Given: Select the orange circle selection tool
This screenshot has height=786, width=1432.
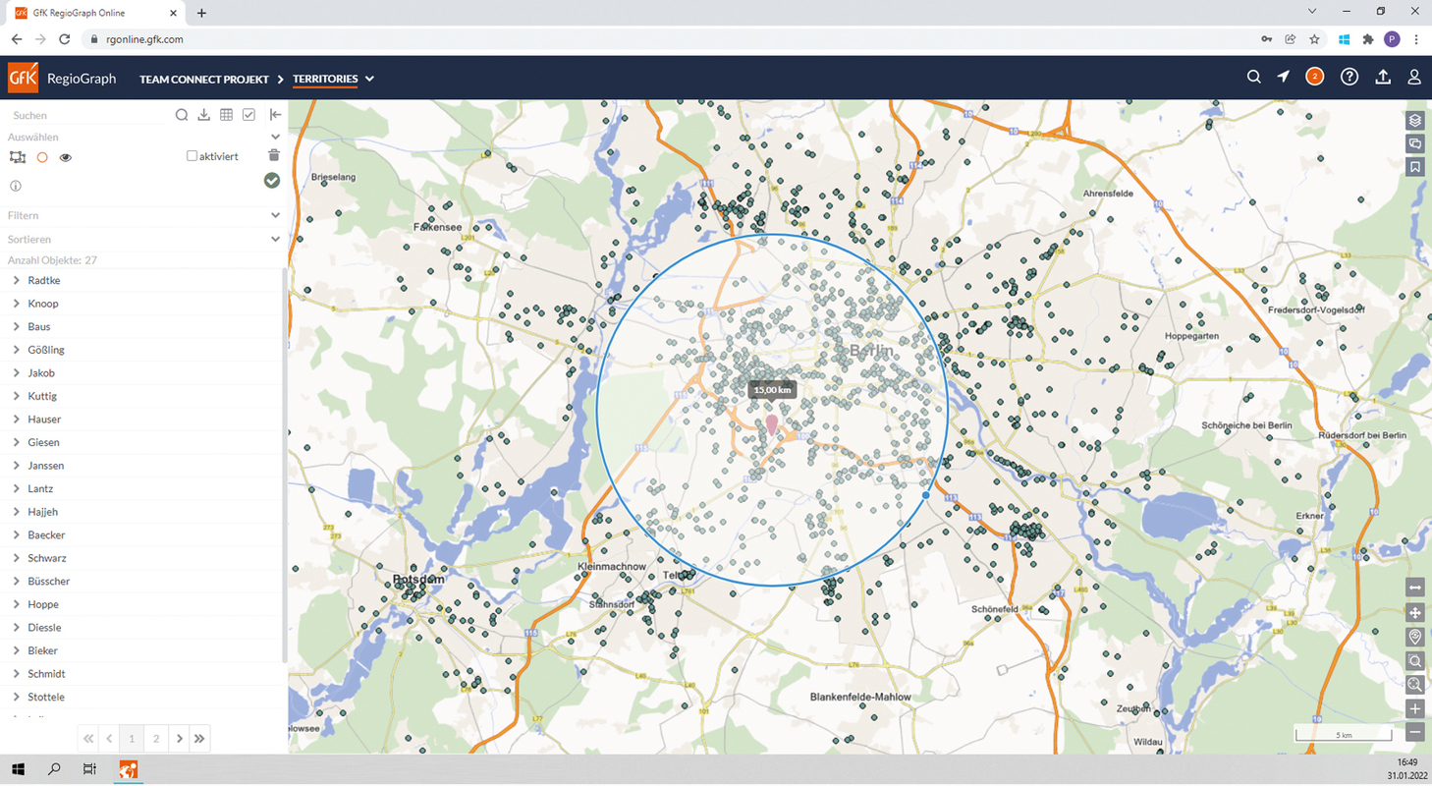Looking at the screenshot, I should (x=42, y=157).
